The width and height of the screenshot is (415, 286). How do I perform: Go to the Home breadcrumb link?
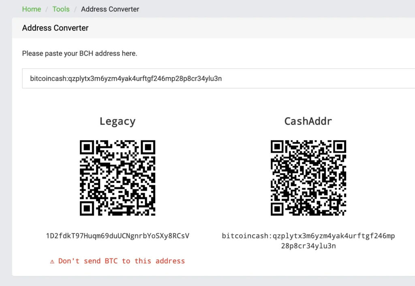click(x=32, y=9)
